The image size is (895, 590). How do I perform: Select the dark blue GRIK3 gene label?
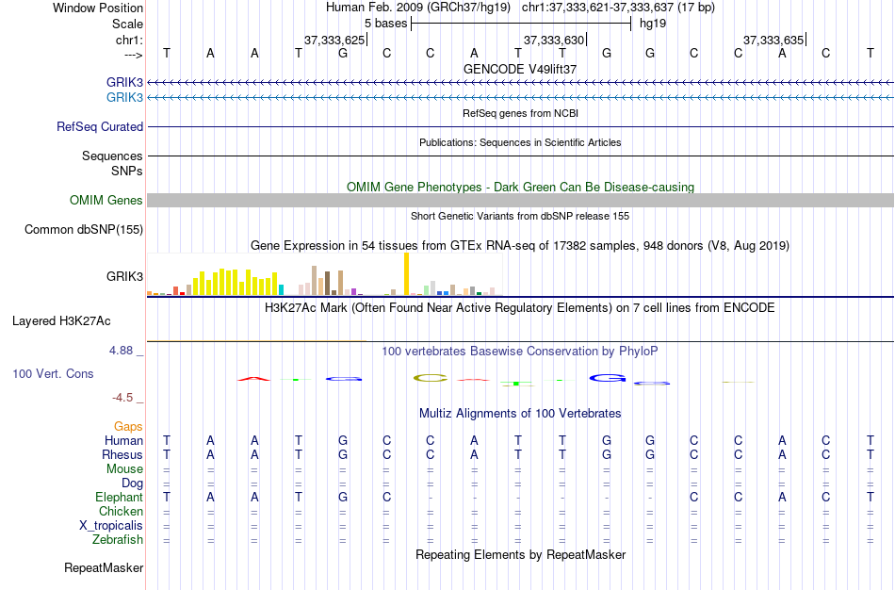pyautogui.click(x=124, y=82)
